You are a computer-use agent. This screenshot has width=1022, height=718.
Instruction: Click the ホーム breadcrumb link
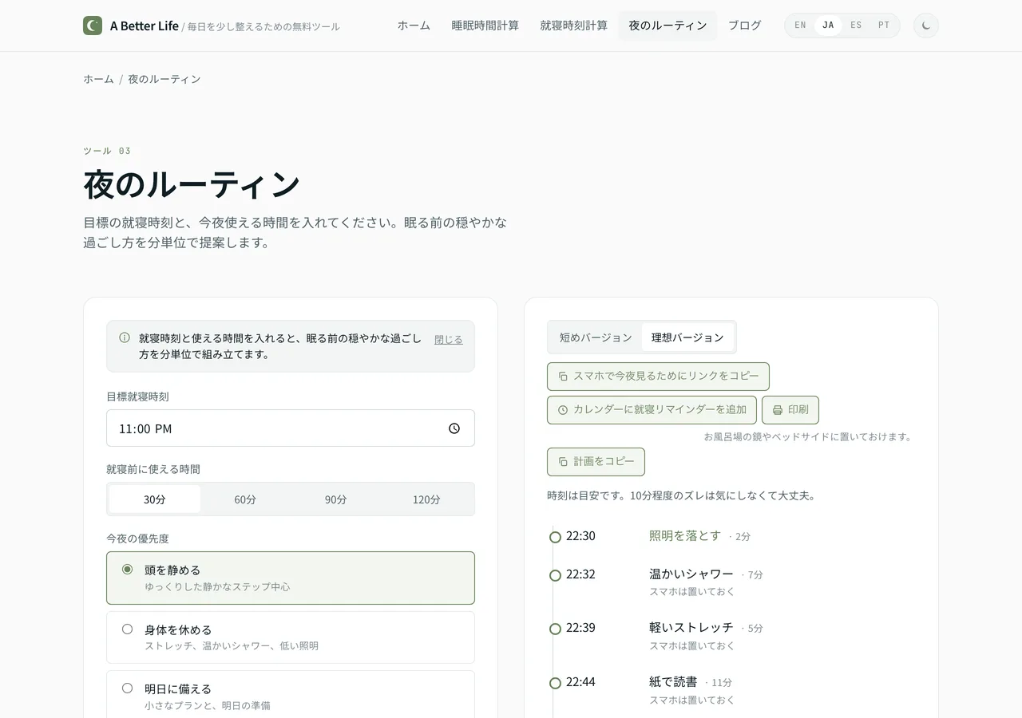(x=98, y=79)
